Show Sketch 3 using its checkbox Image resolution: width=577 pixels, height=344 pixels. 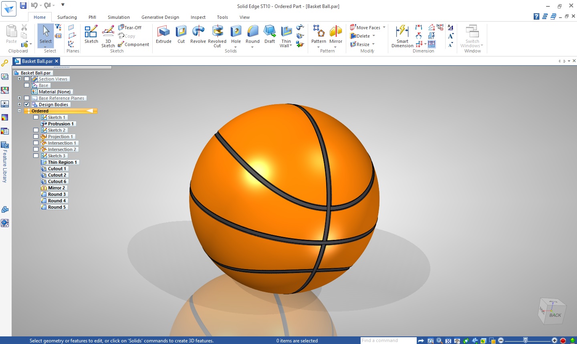[36, 156]
